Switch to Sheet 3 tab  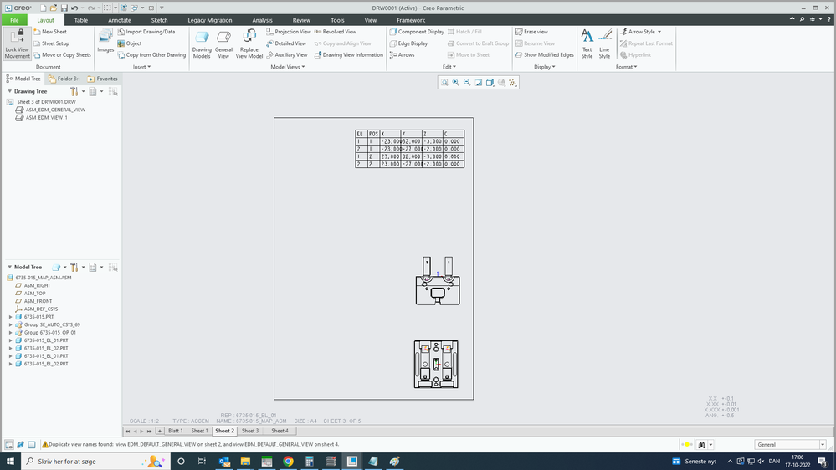click(249, 431)
